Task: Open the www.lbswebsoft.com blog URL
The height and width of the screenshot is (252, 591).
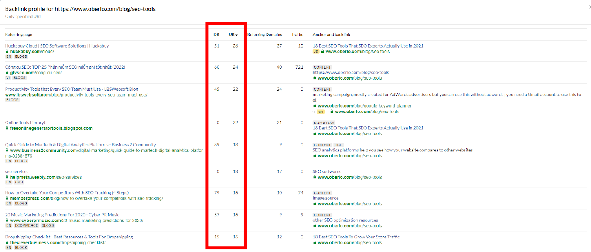Action: point(76,95)
